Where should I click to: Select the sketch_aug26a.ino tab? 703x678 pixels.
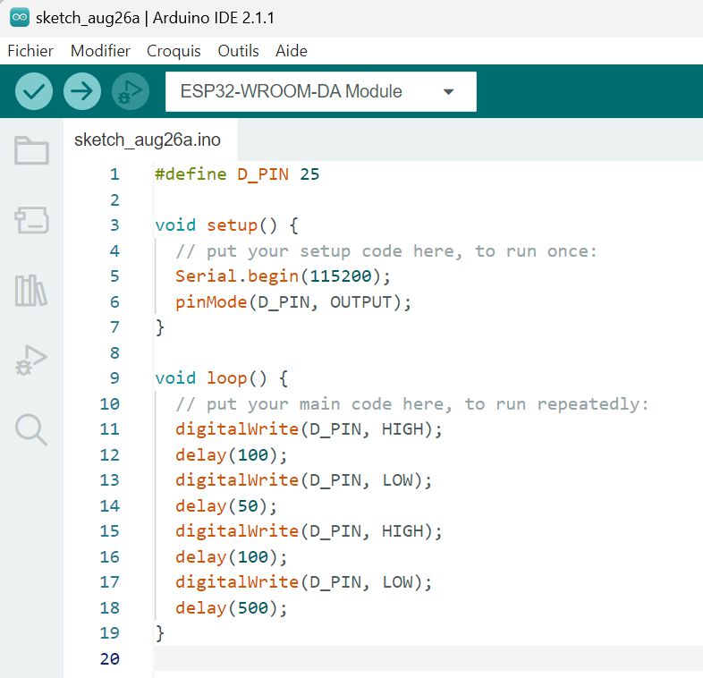click(x=148, y=140)
